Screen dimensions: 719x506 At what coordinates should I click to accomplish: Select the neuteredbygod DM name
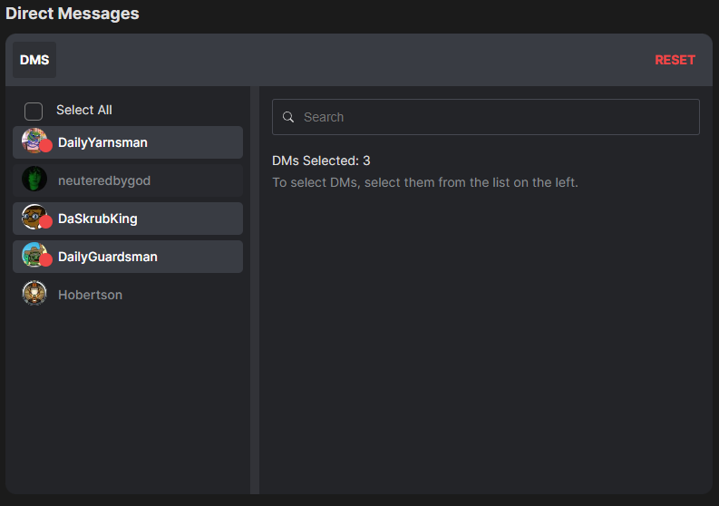point(104,180)
